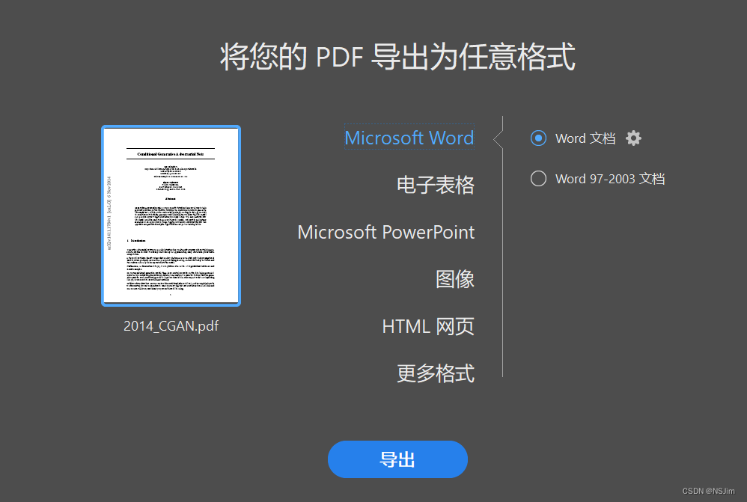
Task: Choose HTML 网页 export format
Action: pyautogui.click(x=427, y=326)
